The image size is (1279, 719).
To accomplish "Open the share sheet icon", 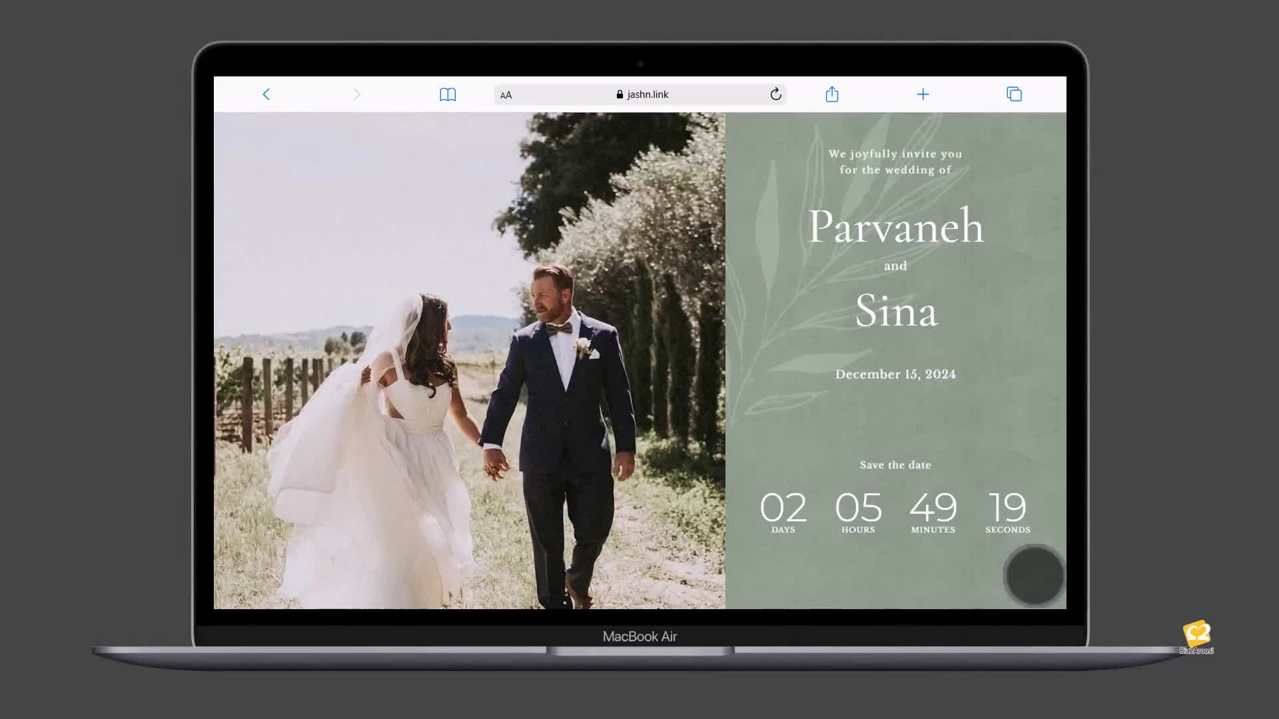I will pyautogui.click(x=832, y=95).
